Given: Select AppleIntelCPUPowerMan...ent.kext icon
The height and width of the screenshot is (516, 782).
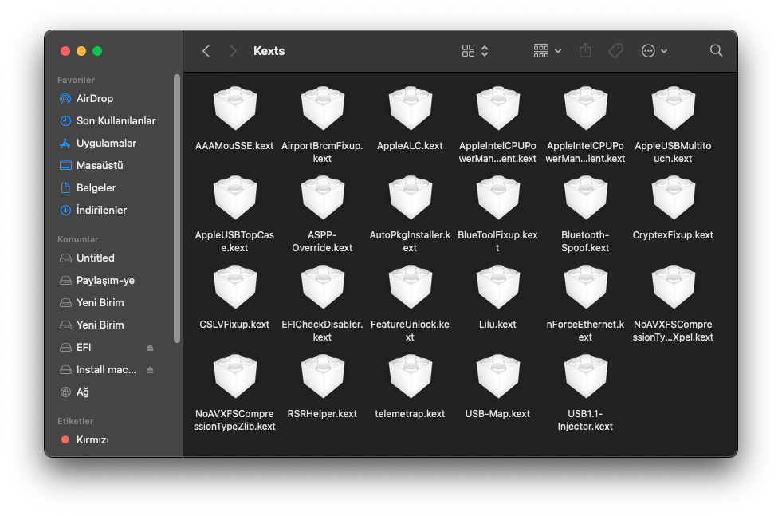Looking at the screenshot, I should click(497, 108).
